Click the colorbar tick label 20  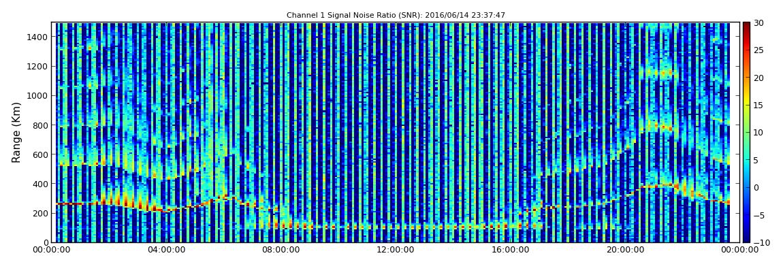(x=758, y=78)
